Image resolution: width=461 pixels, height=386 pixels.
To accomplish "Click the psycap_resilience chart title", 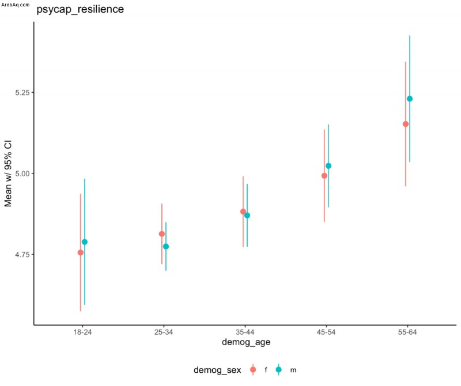I will pyautogui.click(x=80, y=9).
